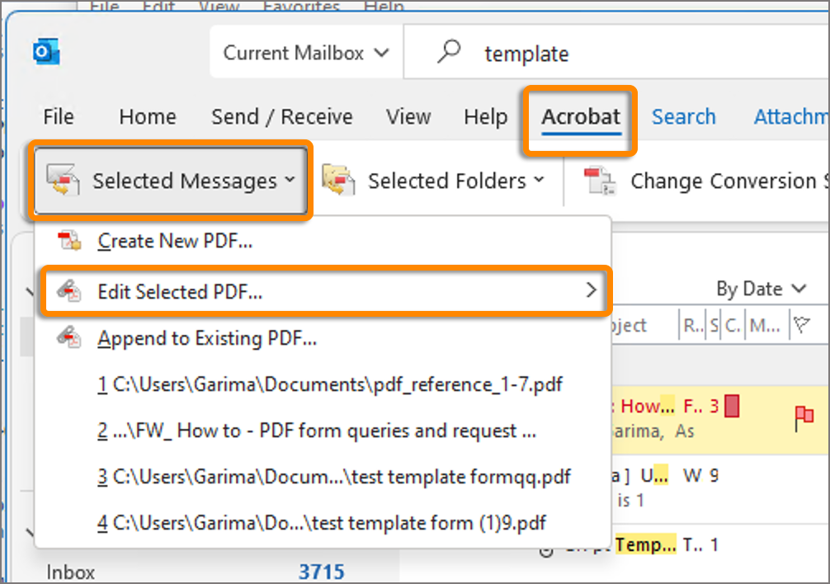Click the Selected Messages envelope icon
830x584 pixels.
click(63, 181)
